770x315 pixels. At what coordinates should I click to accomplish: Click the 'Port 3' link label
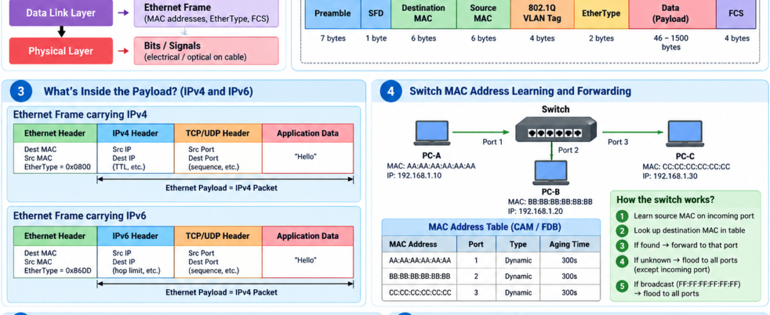point(618,142)
